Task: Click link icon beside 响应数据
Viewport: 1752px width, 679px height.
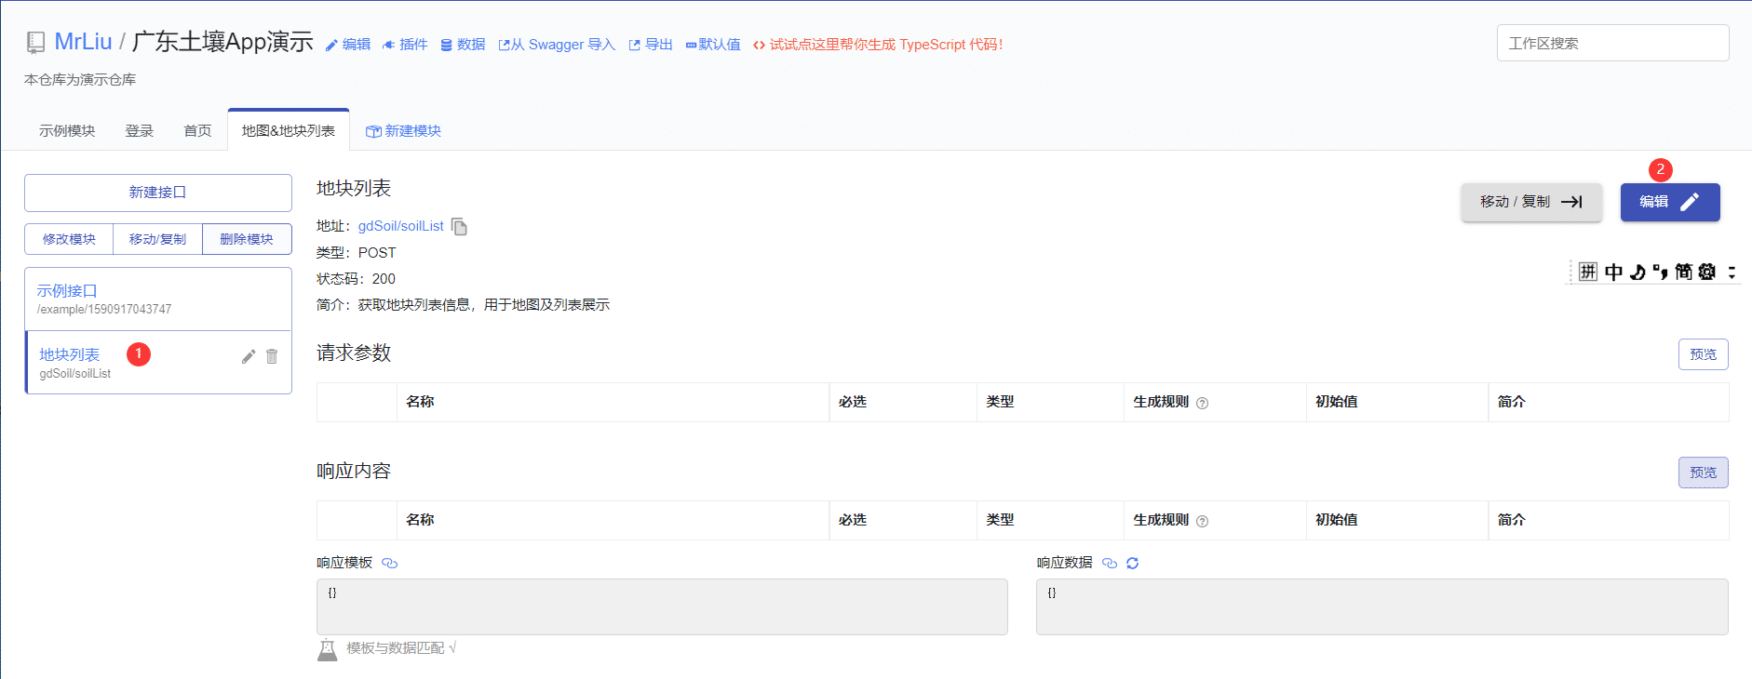Action: pyautogui.click(x=1110, y=563)
